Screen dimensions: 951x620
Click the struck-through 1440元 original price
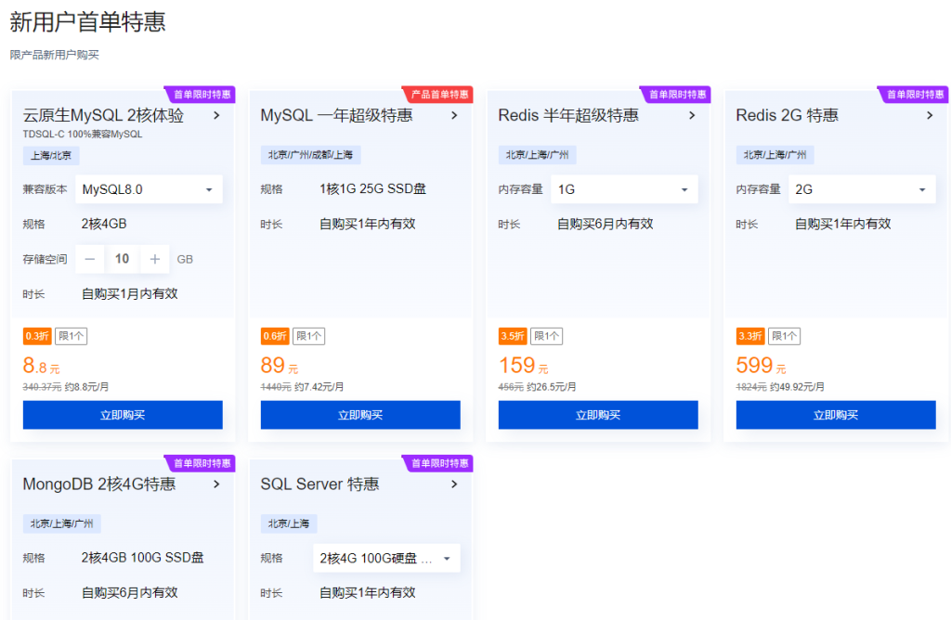pos(276,387)
